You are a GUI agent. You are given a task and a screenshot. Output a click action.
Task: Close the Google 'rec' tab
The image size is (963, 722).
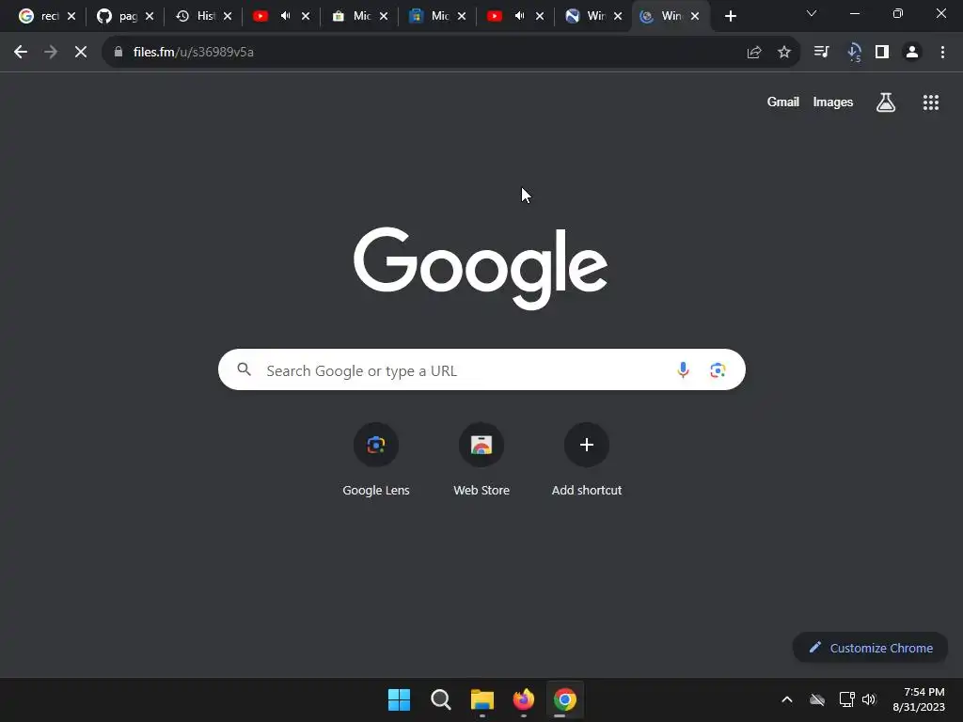(71, 16)
